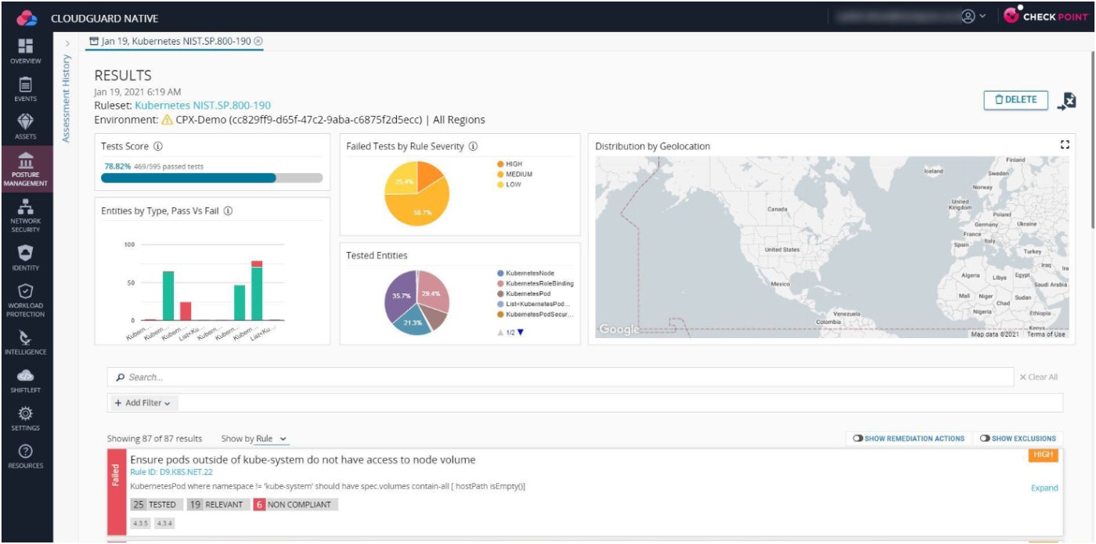Screen dimensions: 1096x544
Task: Expand the Assessment History panel
Action: pyautogui.click(x=67, y=44)
